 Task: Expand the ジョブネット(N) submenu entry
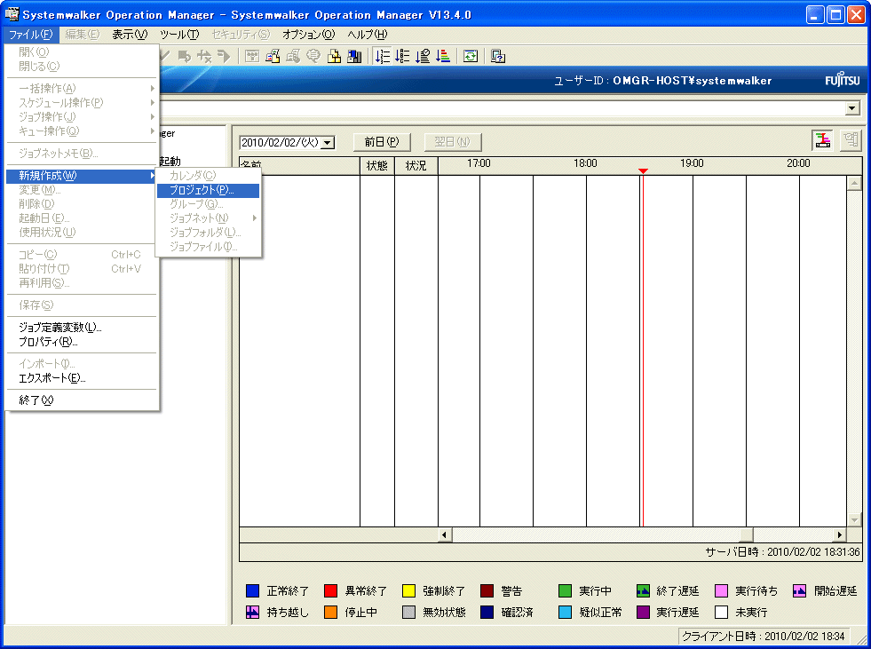209,218
